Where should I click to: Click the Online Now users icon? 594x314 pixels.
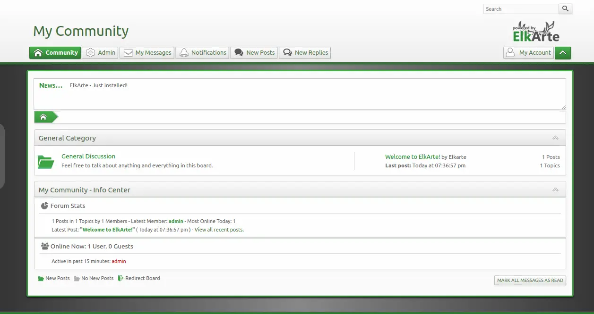pyautogui.click(x=45, y=246)
